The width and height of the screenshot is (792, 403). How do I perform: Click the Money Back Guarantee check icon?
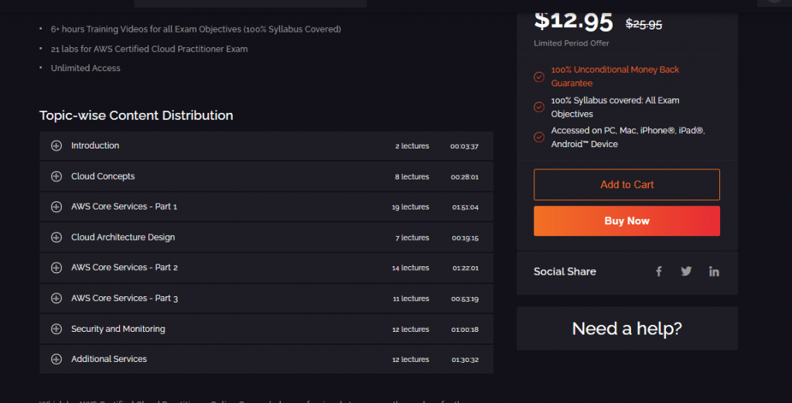tap(539, 77)
